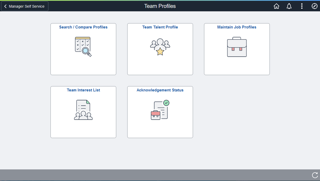
Task: Click the green checkmark icon on Acknowledgement Status
Action: pyautogui.click(x=166, y=103)
